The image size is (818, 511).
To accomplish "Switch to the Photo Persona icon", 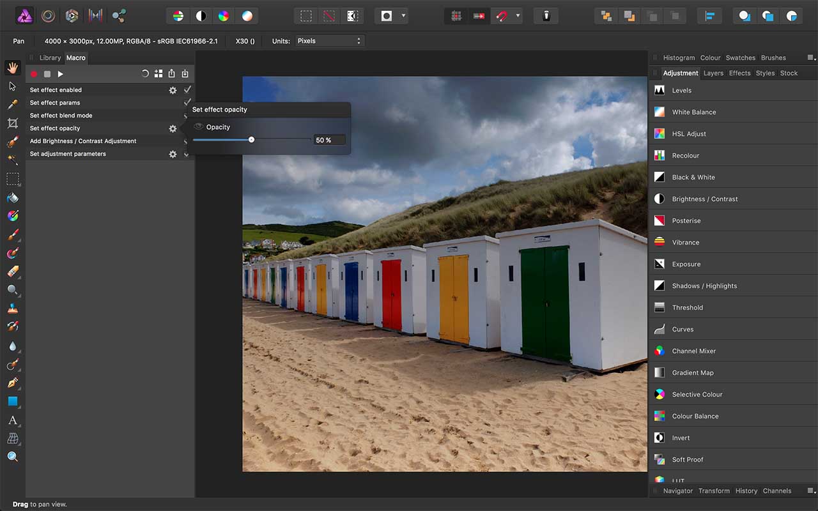I will (x=24, y=16).
